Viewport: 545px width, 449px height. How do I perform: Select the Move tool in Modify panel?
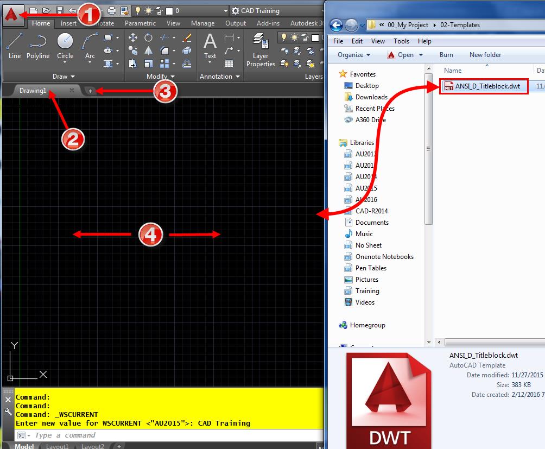tap(133, 37)
